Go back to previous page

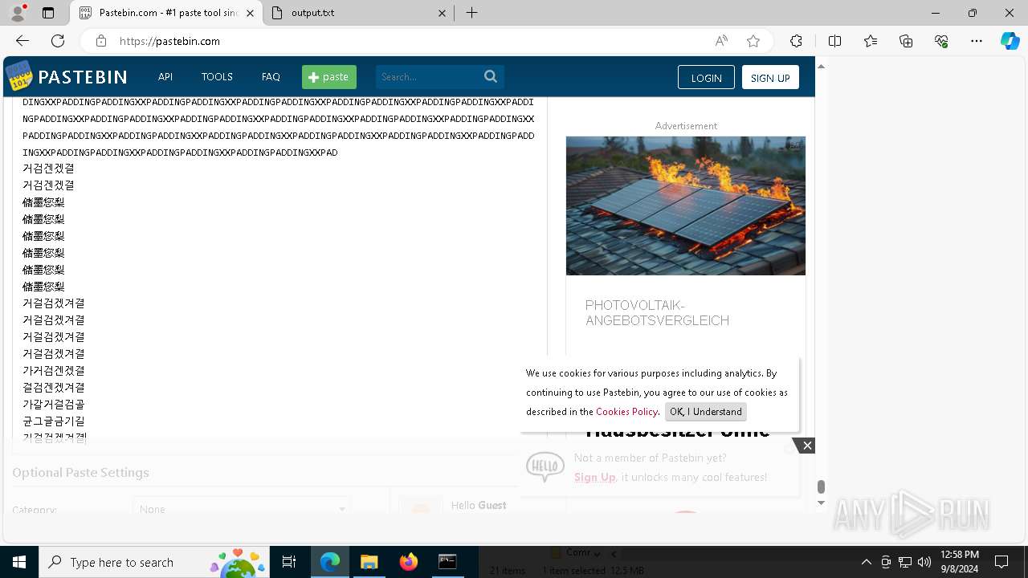coord(22,41)
